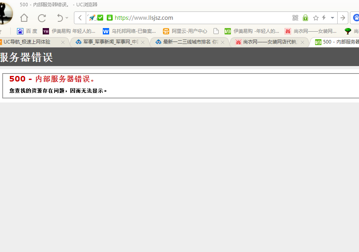The width and height of the screenshot is (359, 252).
Task: Navigate back with the left arrow
Action: tap(80, 18)
